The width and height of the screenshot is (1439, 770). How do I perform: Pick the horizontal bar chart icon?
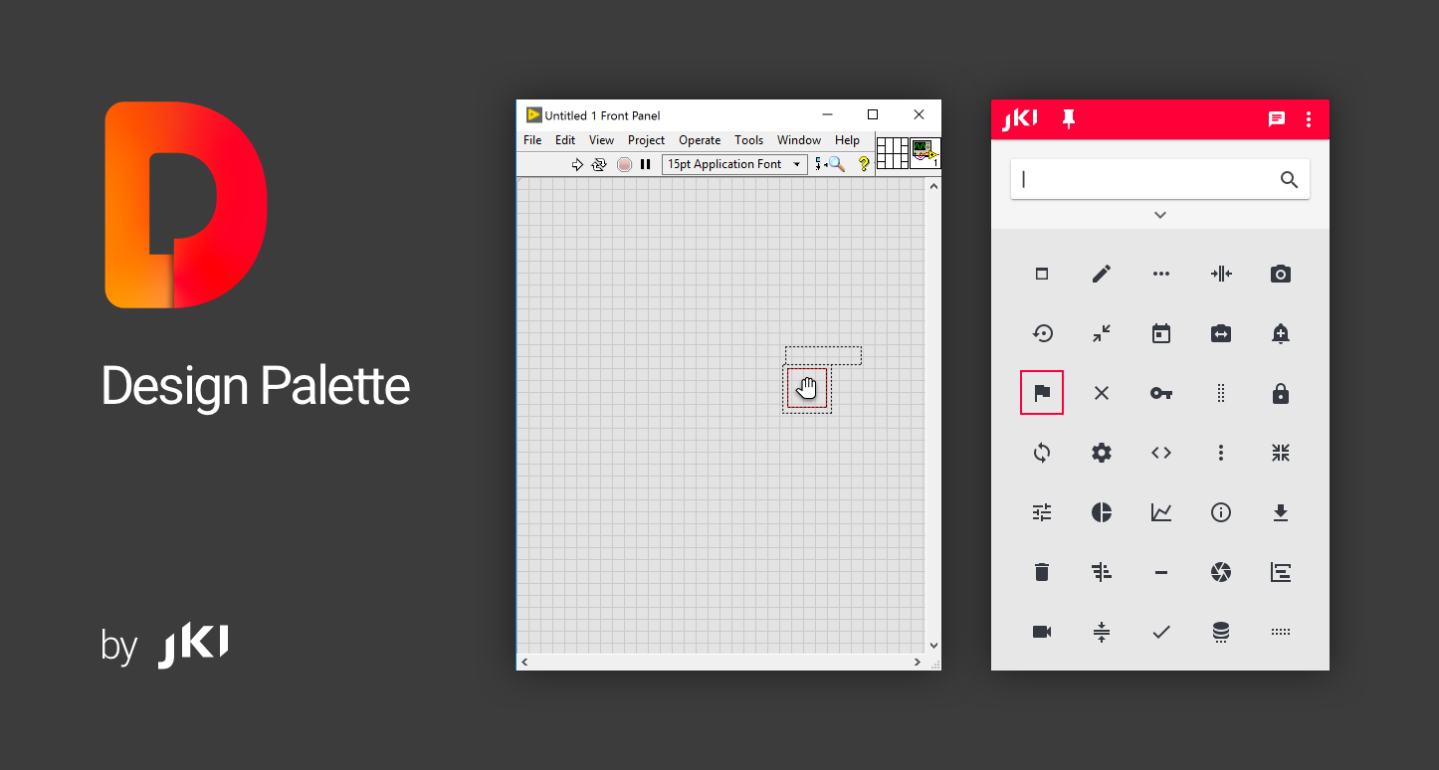1281,572
